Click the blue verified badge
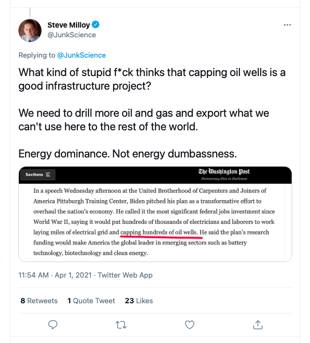The image size is (310, 343). click(96, 25)
